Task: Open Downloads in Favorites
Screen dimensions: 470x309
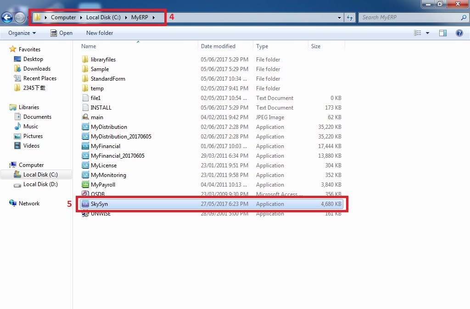Action: (37, 69)
